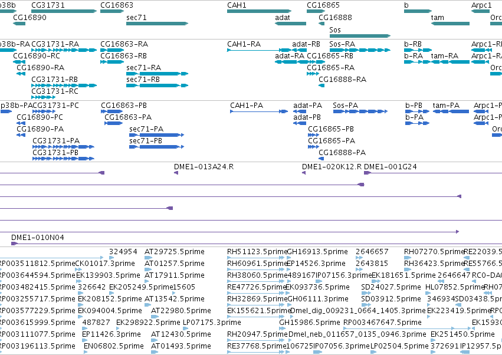Click the DME1-001G24 BAC label
This screenshot has width=502, height=355.
(391, 167)
